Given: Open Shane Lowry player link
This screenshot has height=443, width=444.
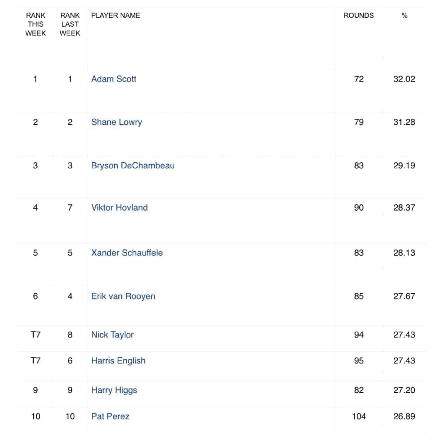Looking at the screenshot, I should click(x=117, y=122).
